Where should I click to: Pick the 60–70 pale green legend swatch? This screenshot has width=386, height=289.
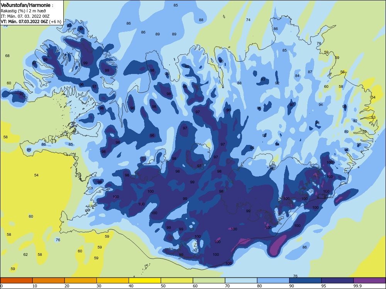tap(209, 281)
